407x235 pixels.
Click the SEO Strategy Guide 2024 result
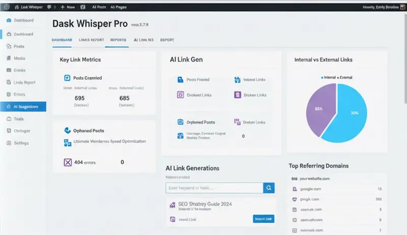pyautogui.click(x=205, y=204)
